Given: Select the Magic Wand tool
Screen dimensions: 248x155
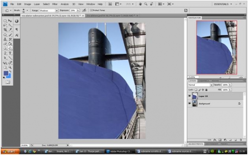Looking at the screenshot, I should 10,25.
